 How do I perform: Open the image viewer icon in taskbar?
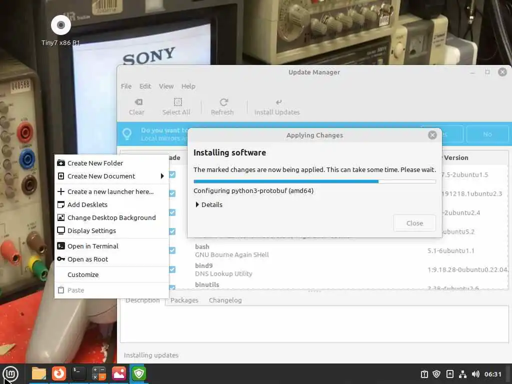[x=119, y=373]
